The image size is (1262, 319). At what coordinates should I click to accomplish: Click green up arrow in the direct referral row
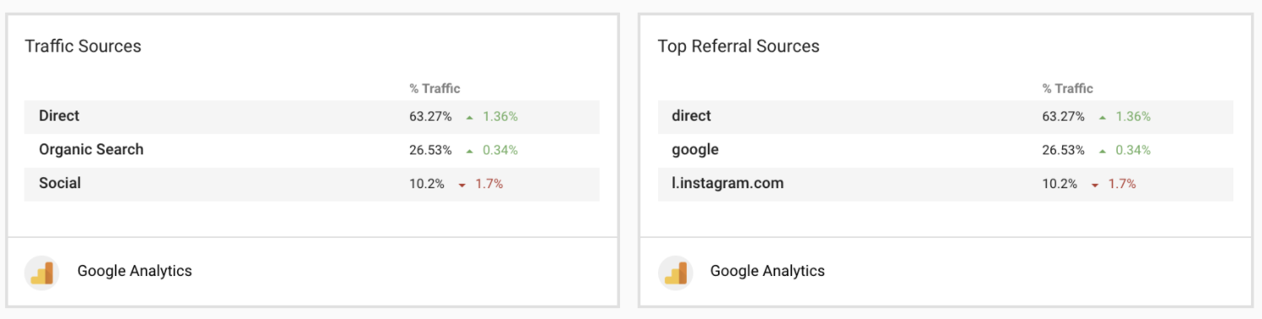pyautogui.click(x=1103, y=117)
